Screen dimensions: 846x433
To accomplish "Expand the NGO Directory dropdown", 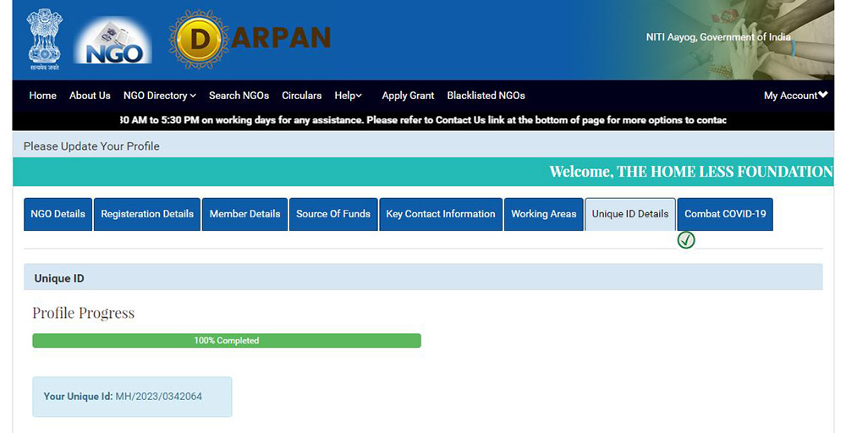I will 160,96.
